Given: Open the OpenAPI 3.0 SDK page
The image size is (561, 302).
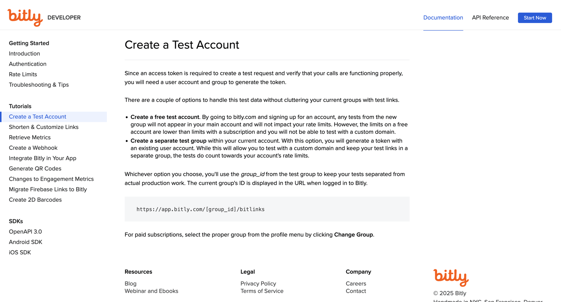Looking at the screenshot, I should point(25,232).
